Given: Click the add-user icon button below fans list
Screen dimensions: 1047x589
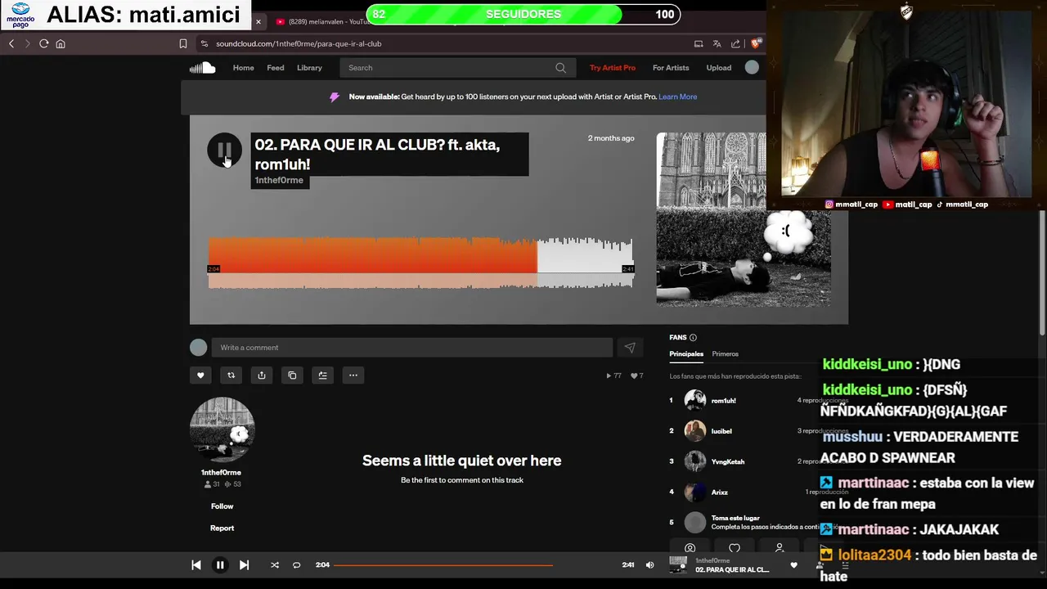Looking at the screenshot, I should pyautogui.click(x=780, y=548).
